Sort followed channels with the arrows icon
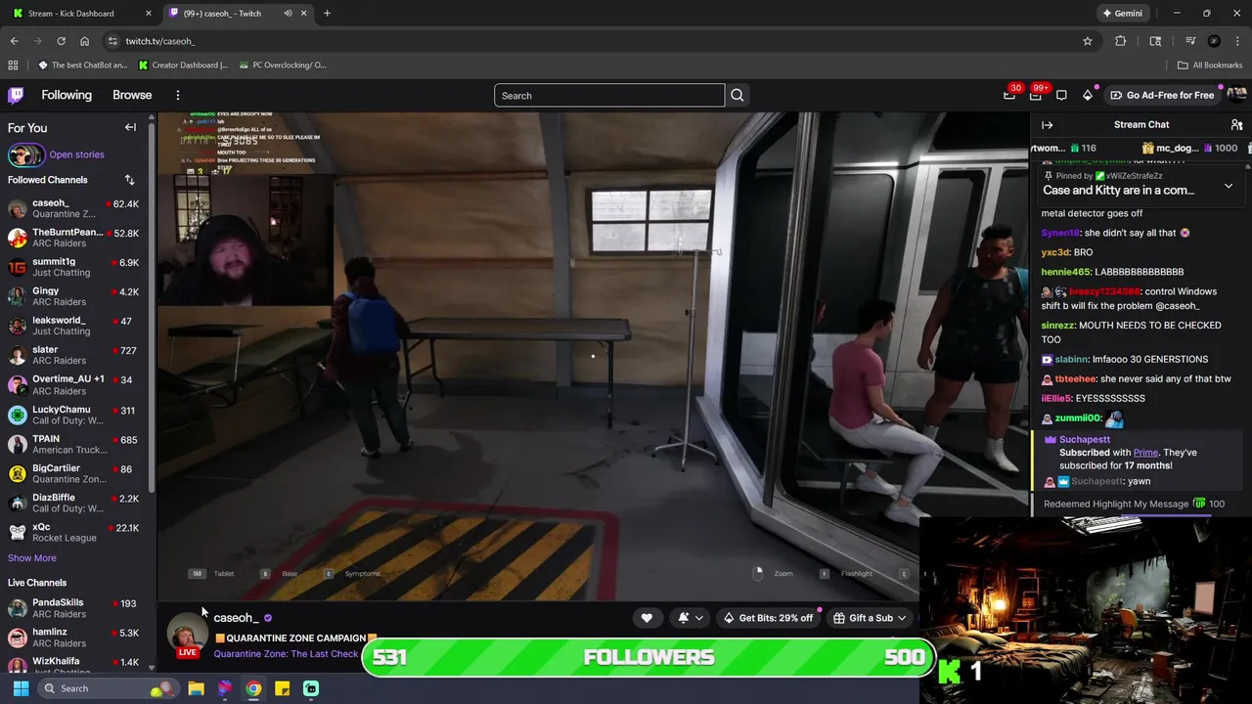This screenshot has width=1252, height=704. [129, 180]
